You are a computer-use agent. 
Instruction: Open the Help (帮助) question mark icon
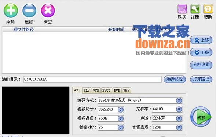coord(208,9)
